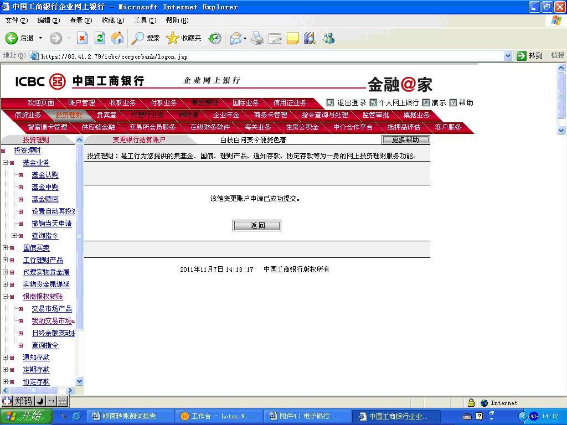Launch Internet Explorer from quick launch
The image size is (567, 425).
[x=76, y=416]
